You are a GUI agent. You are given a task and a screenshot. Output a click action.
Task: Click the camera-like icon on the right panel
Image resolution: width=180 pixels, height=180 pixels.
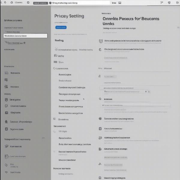tap(100, 138)
